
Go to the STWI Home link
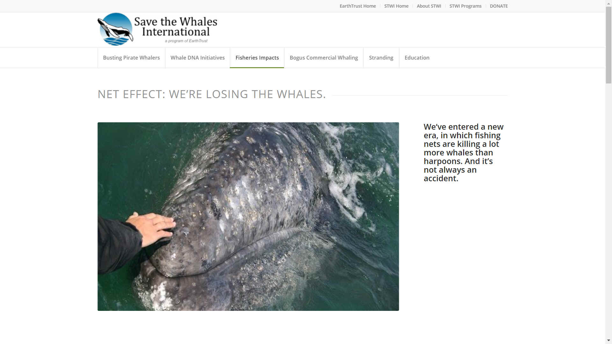point(396,6)
